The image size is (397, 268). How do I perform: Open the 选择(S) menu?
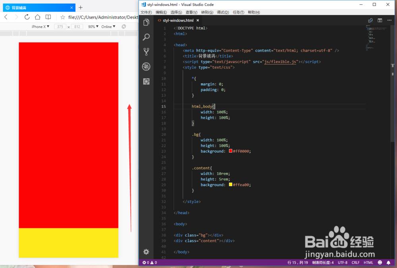tap(176, 12)
